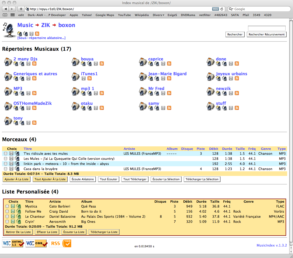Click the Rechercher button

click(x=235, y=34)
